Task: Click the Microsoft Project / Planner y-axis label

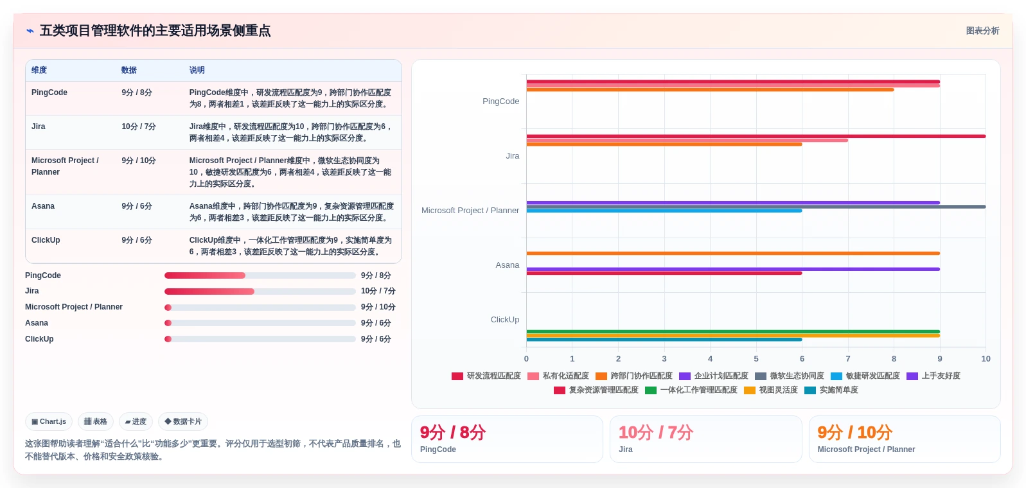Action: 470,211
